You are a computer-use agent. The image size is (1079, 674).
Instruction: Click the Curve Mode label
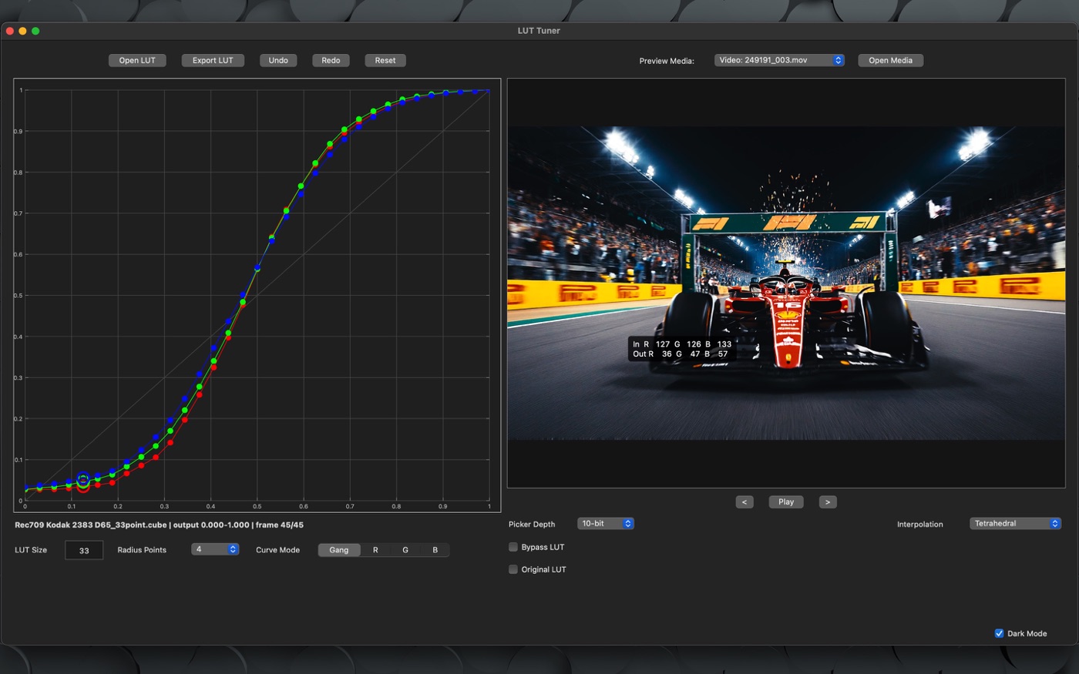click(277, 550)
